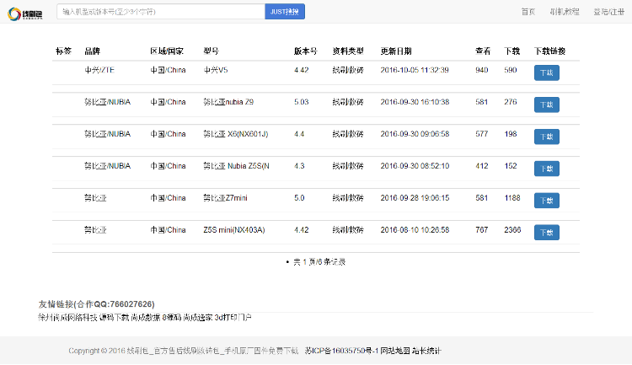Image resolution: width=632 pixels, height=365 pixels.
Task: Click the date 2016-09-30 08:52:10
Action: click(x=415, y=166)
